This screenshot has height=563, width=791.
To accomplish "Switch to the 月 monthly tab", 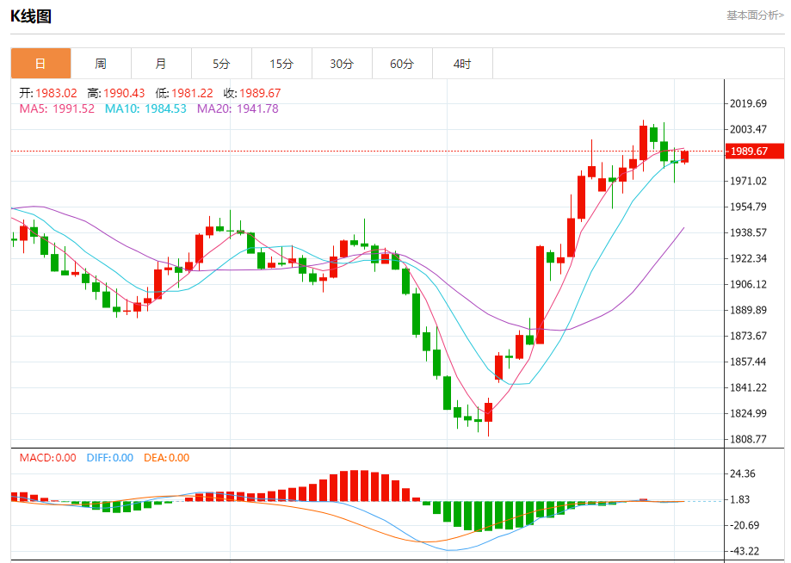I will point(161,64).
